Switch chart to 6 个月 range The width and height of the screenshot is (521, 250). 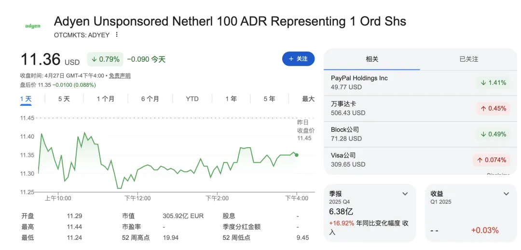[150, 99]
